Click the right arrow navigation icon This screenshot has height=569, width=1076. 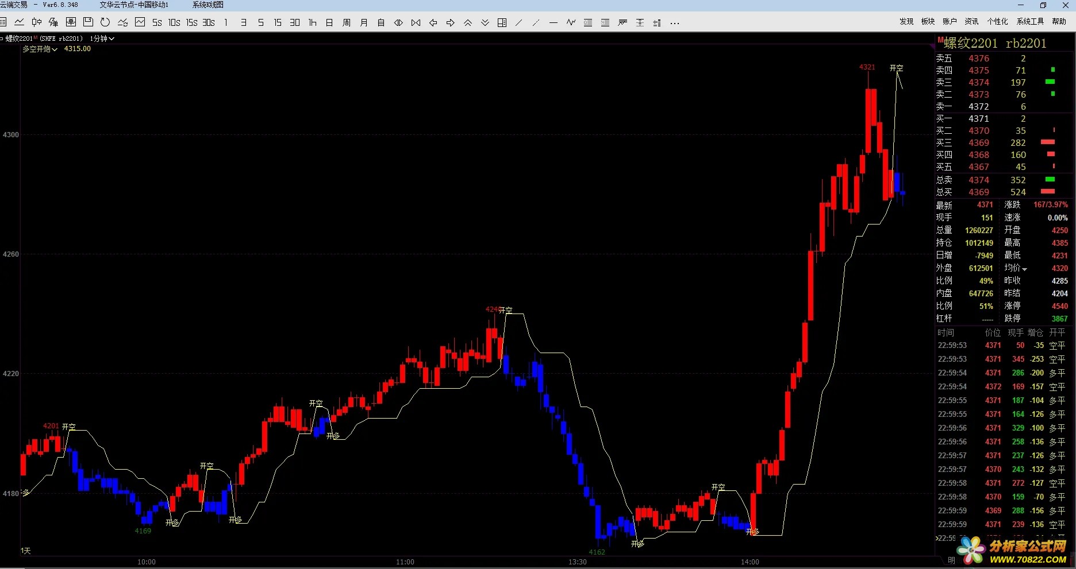450,22
